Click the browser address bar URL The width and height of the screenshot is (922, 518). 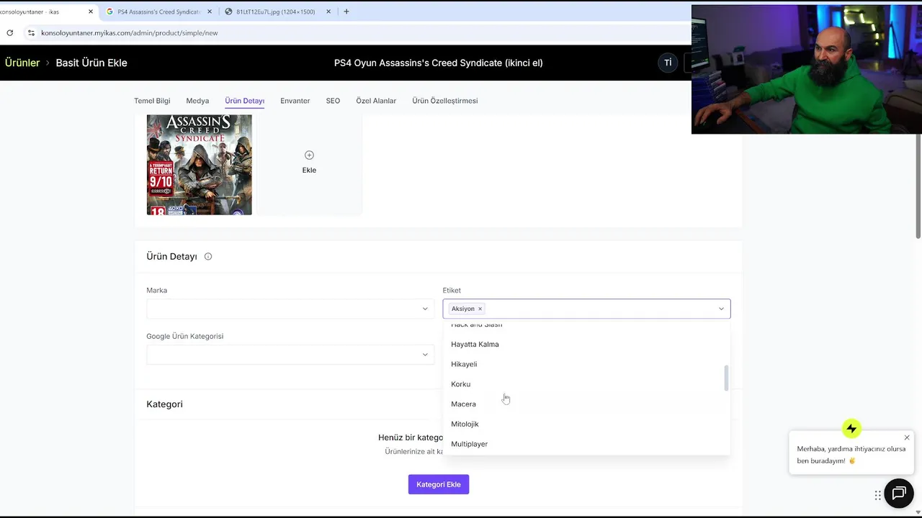pyautogui.click(x=130, y=32)
